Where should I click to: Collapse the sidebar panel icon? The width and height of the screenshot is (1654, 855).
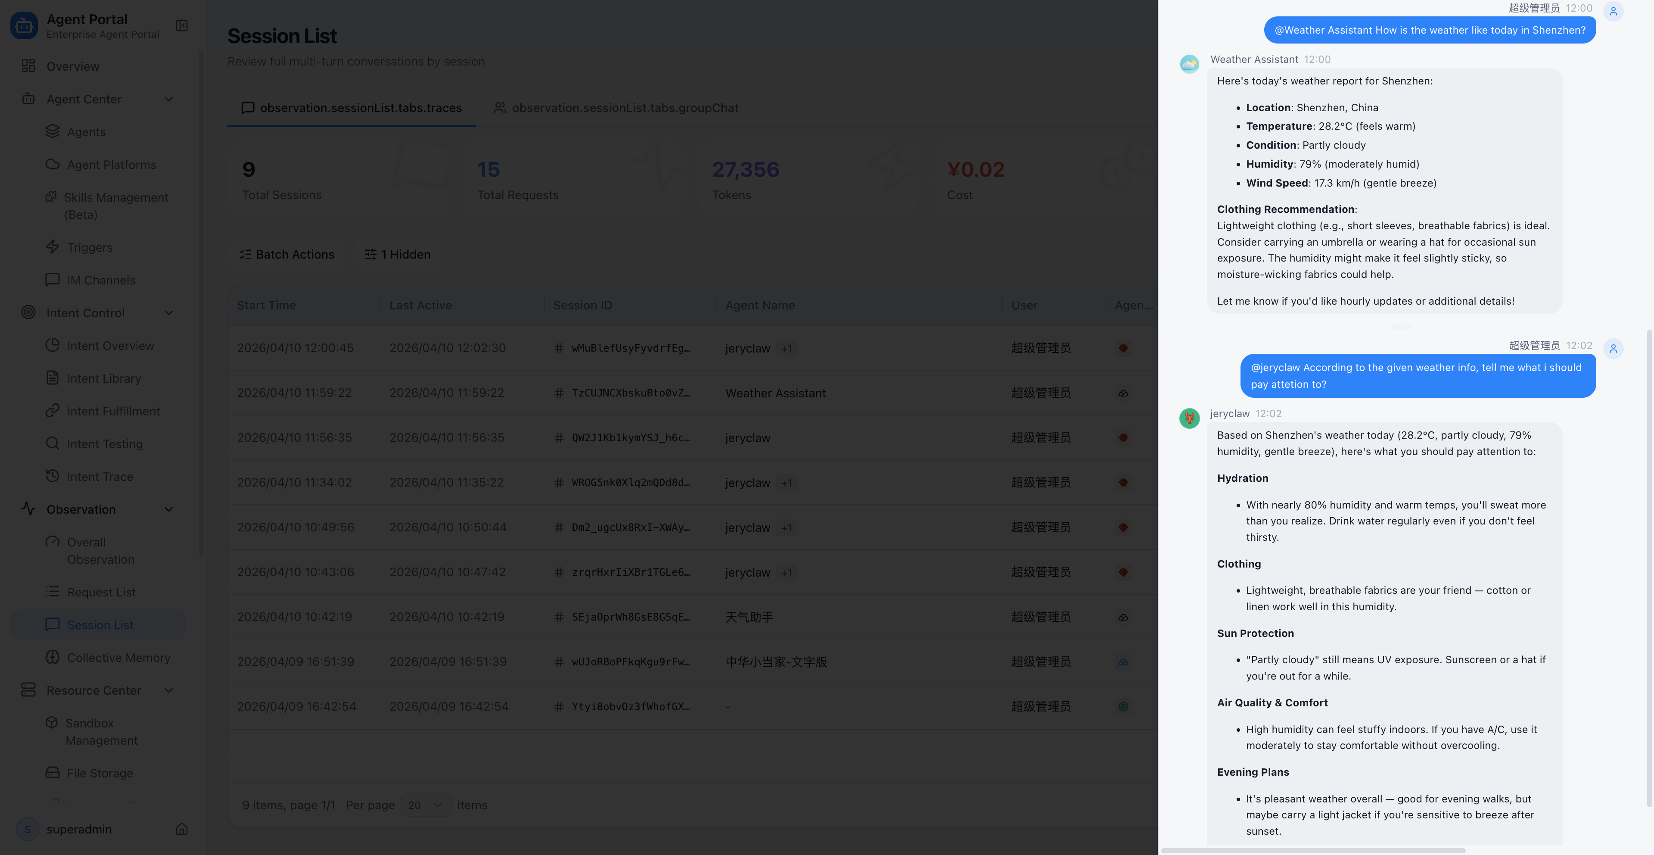pos(182,26)
